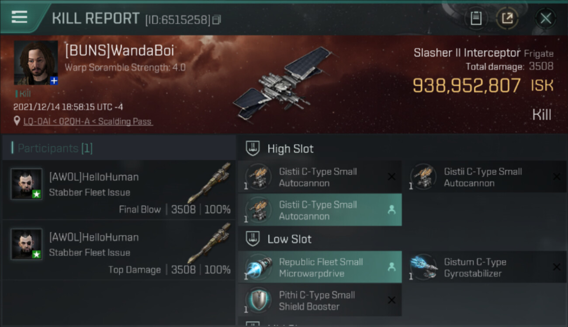Click the X on the first Gistii Autocannon

point(391,177)
